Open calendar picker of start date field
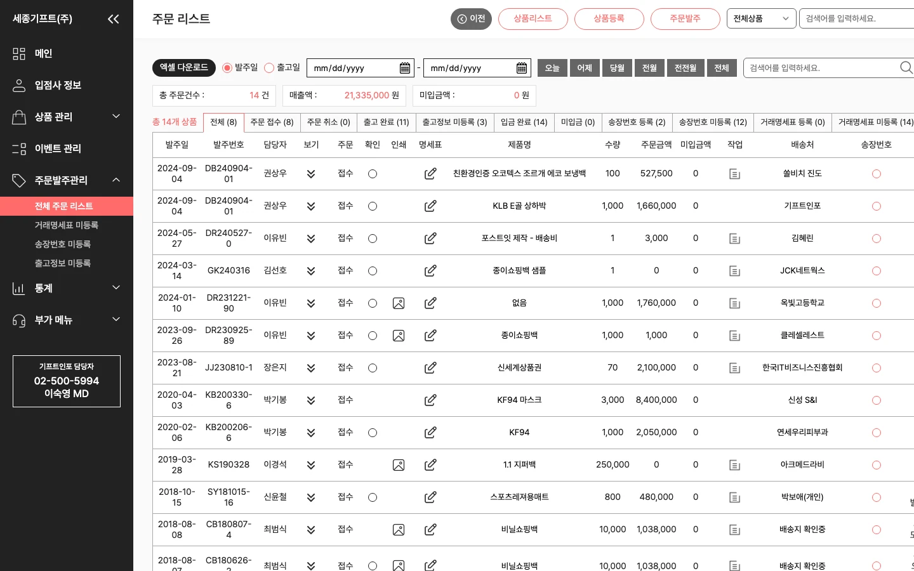This screenshot has height=571, width=914. tap(405, 68)
